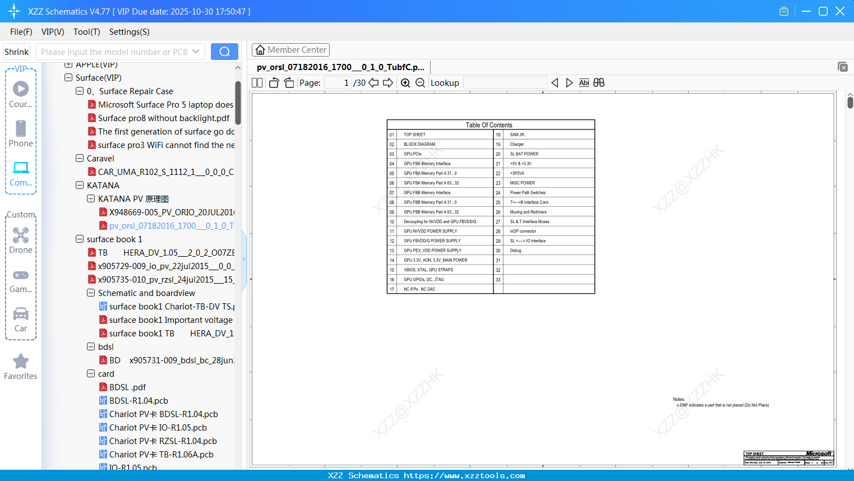Collapse the card folder
The height and width of the screenshot is (481, 854).
click(91, 374)
